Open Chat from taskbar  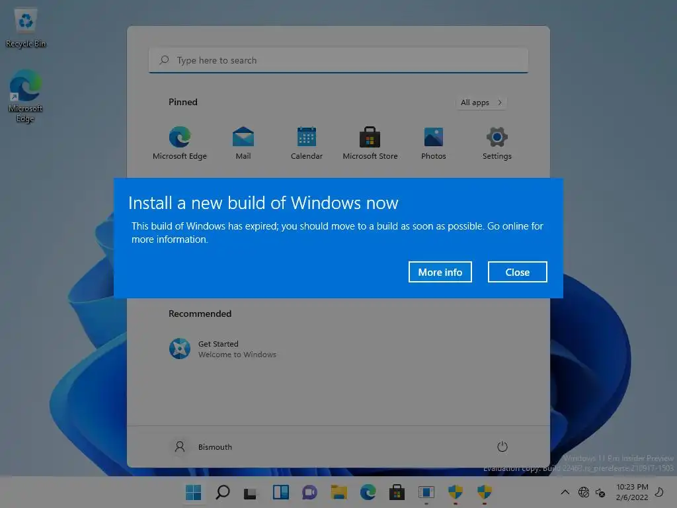coord(309,492)
